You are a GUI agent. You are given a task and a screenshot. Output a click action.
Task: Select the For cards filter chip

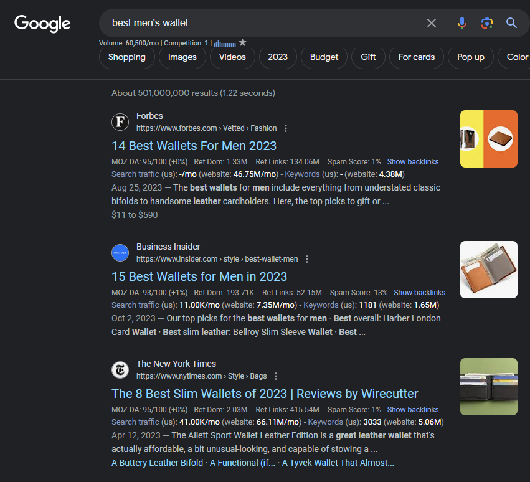point(417,57)
